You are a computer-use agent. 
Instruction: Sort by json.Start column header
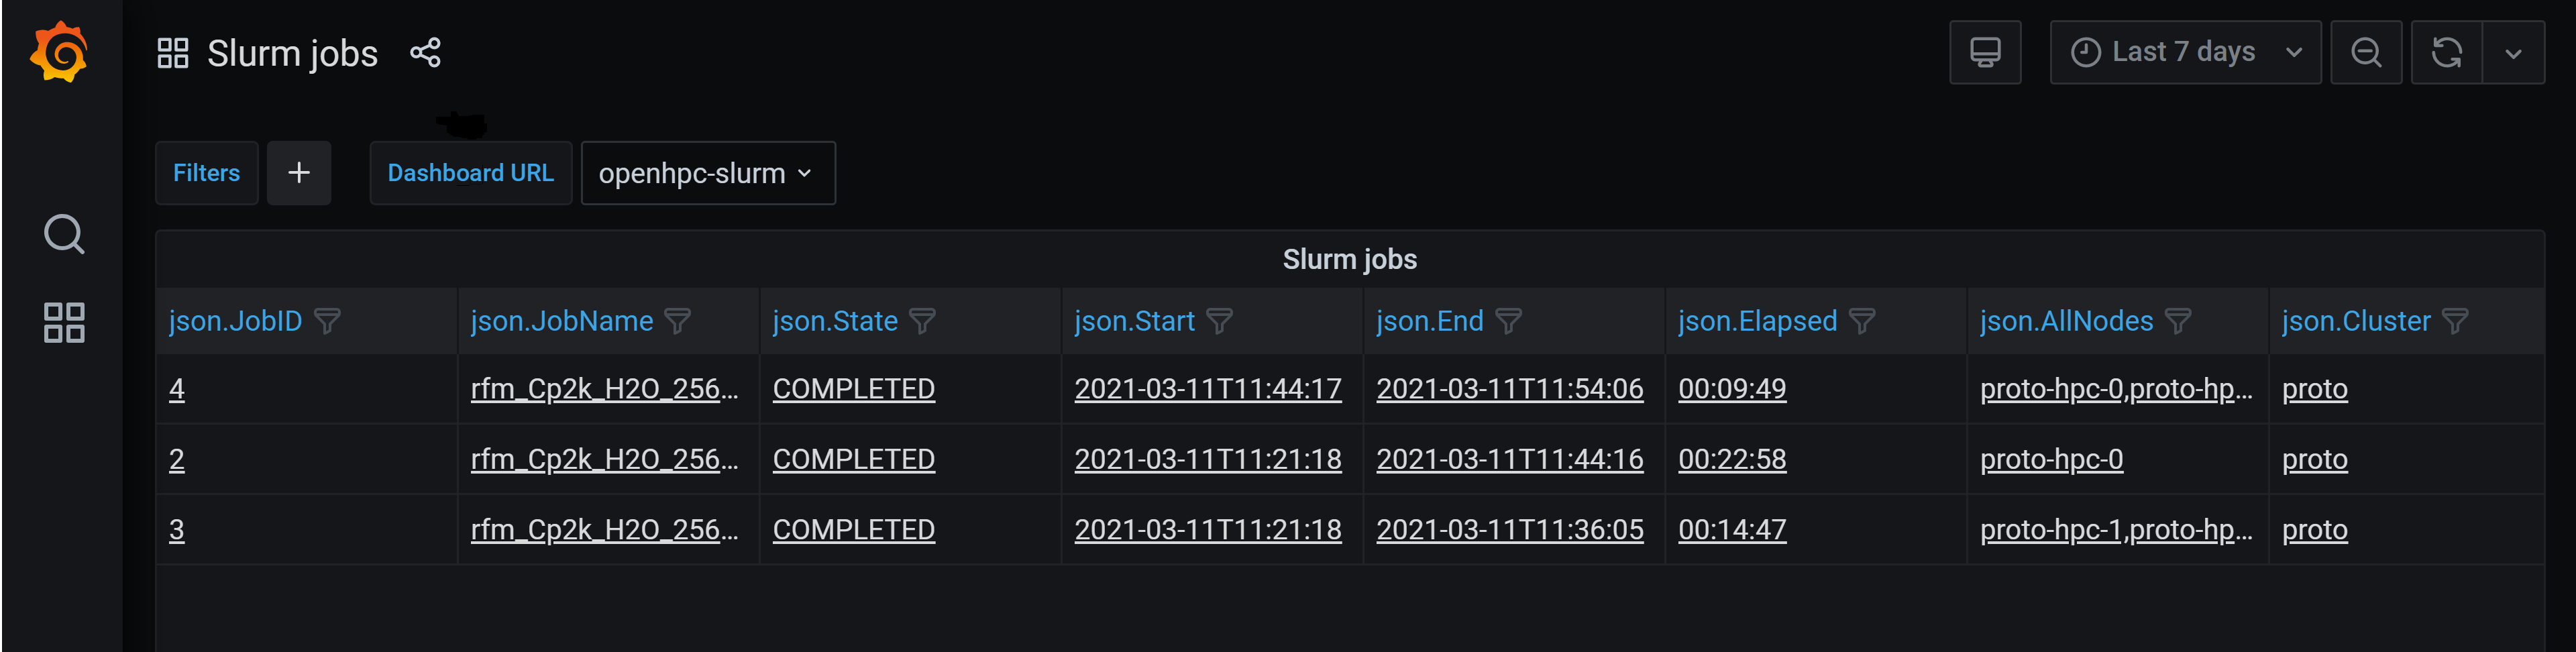(1134, 321)
